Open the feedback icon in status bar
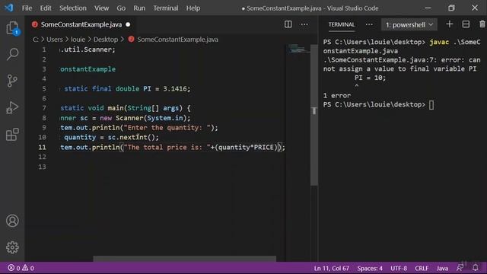Image resolution: width=487 pixels, height=274 pixels. coord(460,268)
